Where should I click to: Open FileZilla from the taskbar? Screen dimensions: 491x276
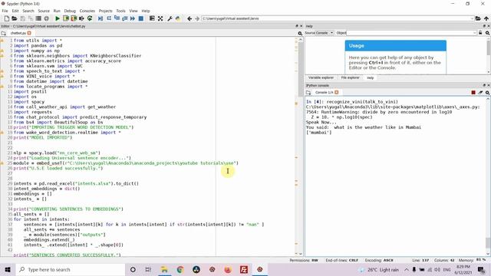[x=244, y=269]
